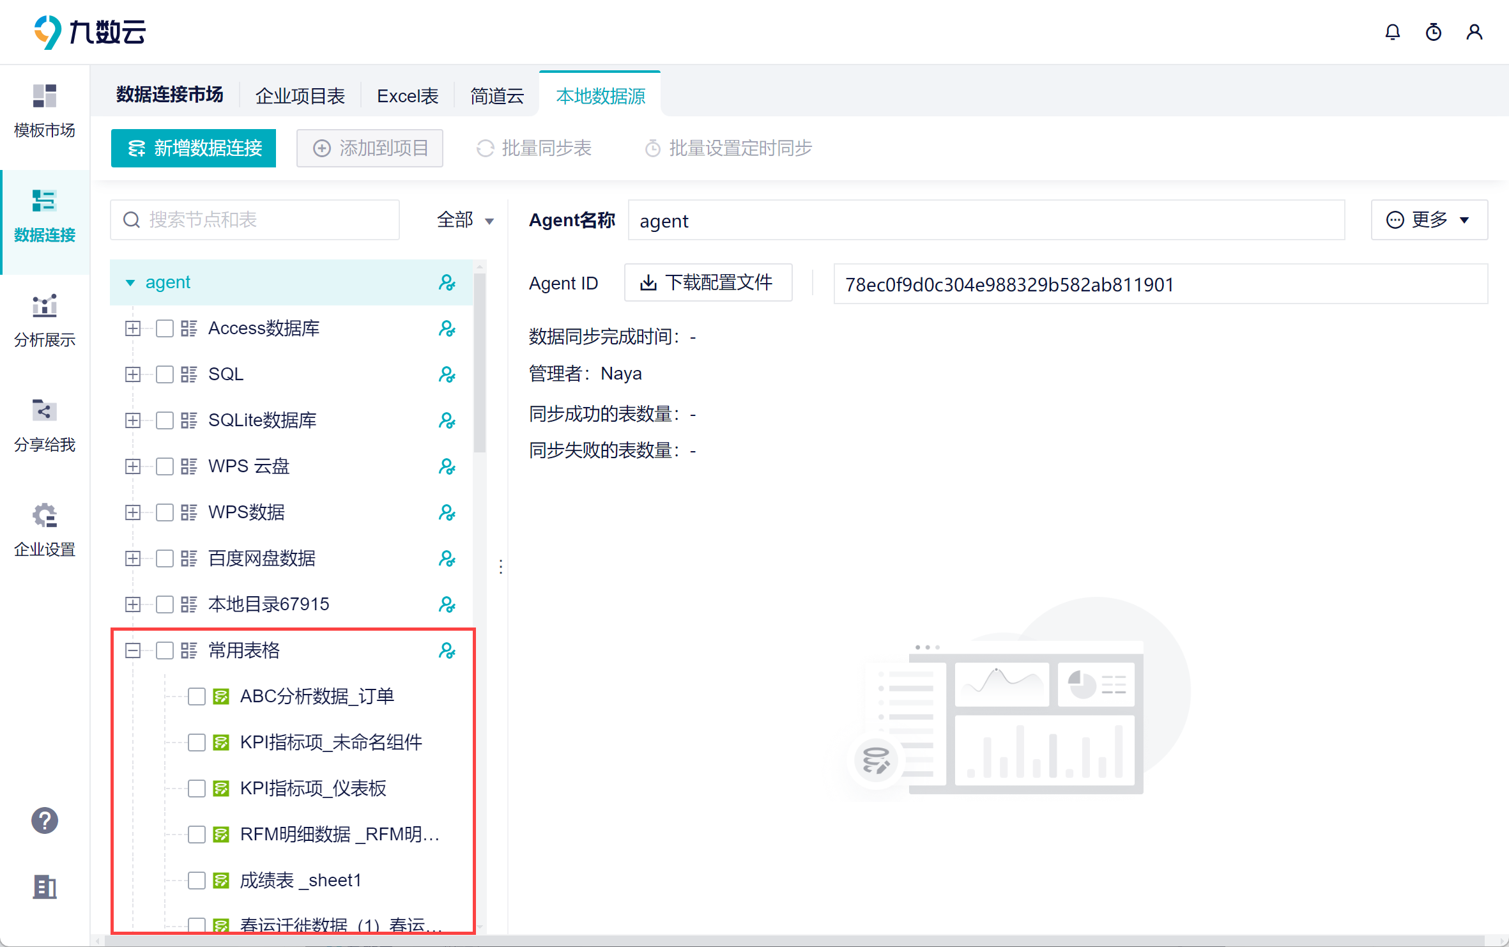Switch to the 简道云 tab

coord(496,96)
